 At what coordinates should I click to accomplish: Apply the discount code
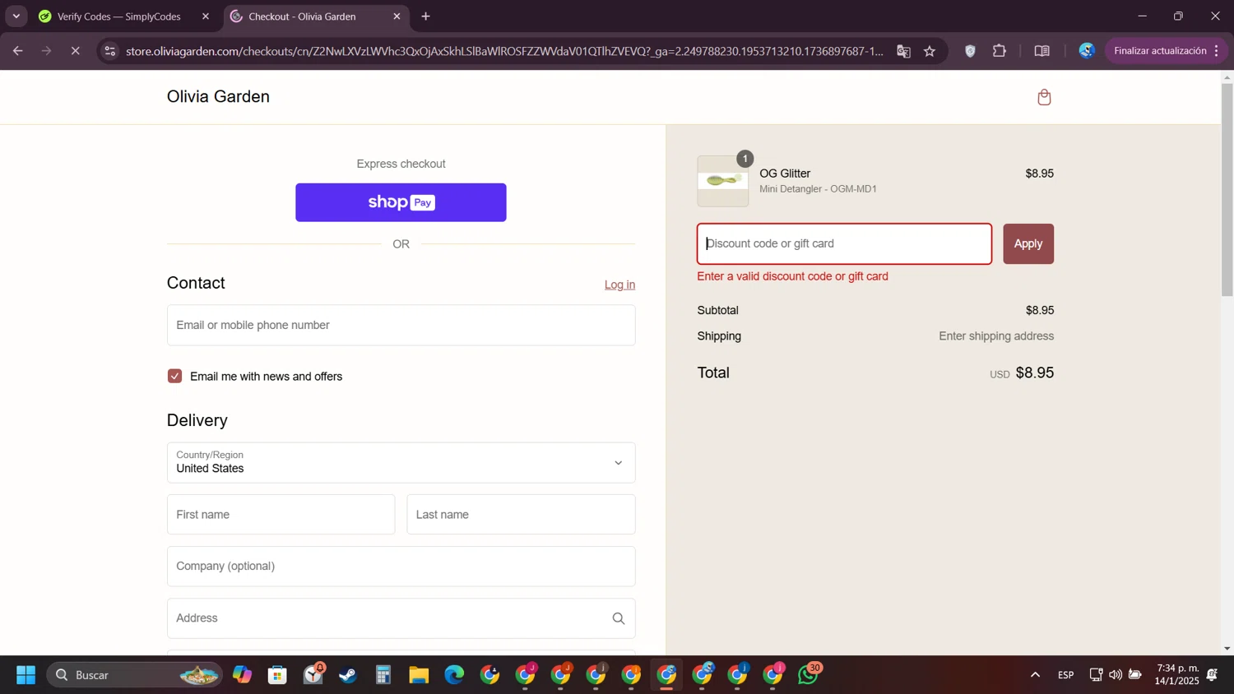point(1028,243)
